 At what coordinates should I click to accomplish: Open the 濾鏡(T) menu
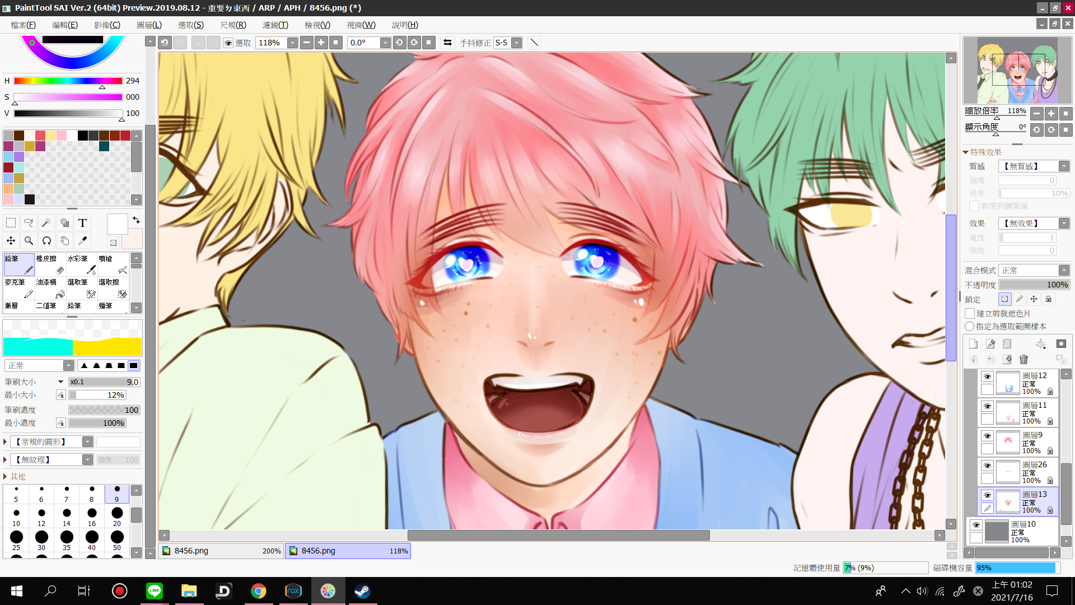coord(275,25)
